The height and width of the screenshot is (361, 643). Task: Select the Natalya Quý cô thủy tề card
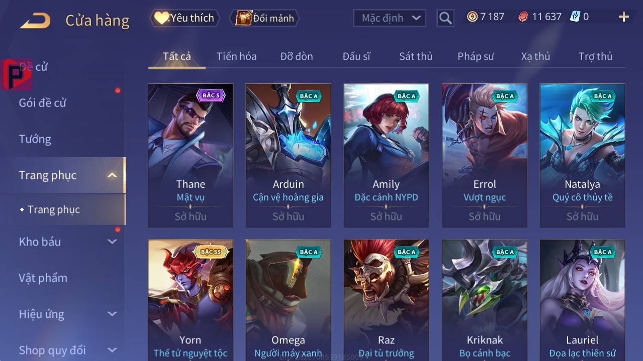[582, 156]
